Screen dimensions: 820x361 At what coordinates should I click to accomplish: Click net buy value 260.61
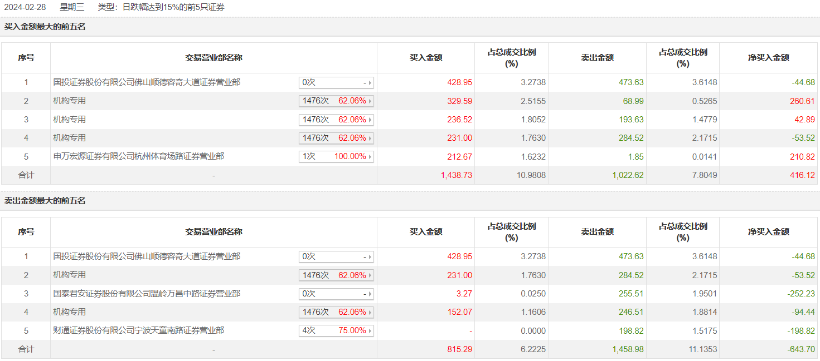[x=803, y=101]
